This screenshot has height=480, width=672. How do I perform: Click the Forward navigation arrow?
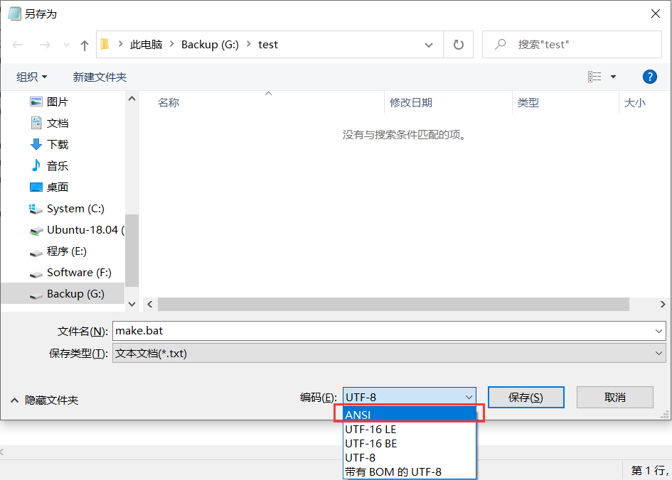(x=45, y=45)
